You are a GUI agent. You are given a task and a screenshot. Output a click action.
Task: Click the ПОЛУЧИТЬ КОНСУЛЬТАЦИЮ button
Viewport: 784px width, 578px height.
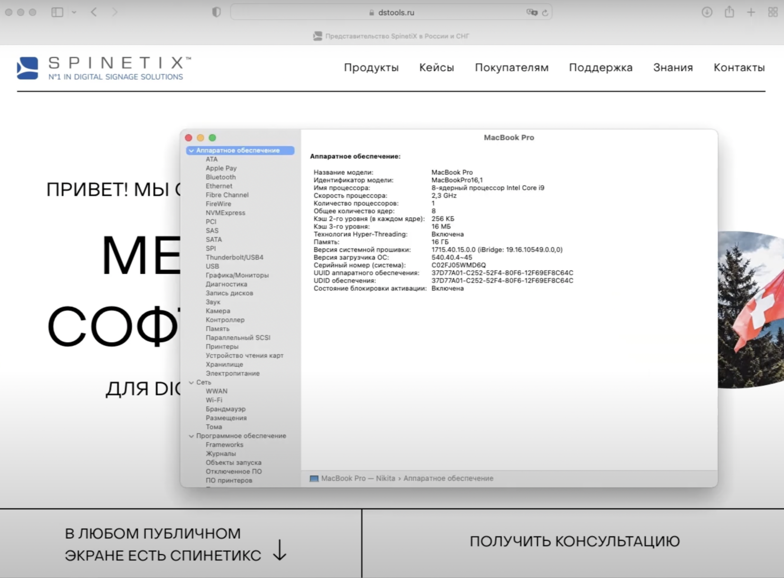pos(575,541)
